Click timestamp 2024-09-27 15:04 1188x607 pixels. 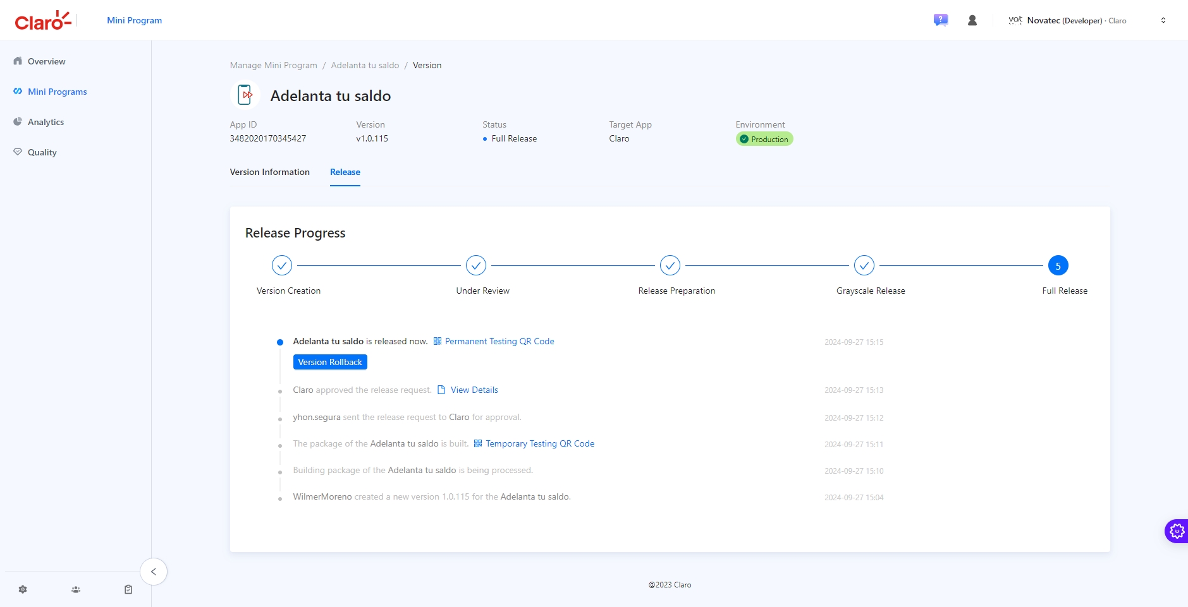[854, 498]
